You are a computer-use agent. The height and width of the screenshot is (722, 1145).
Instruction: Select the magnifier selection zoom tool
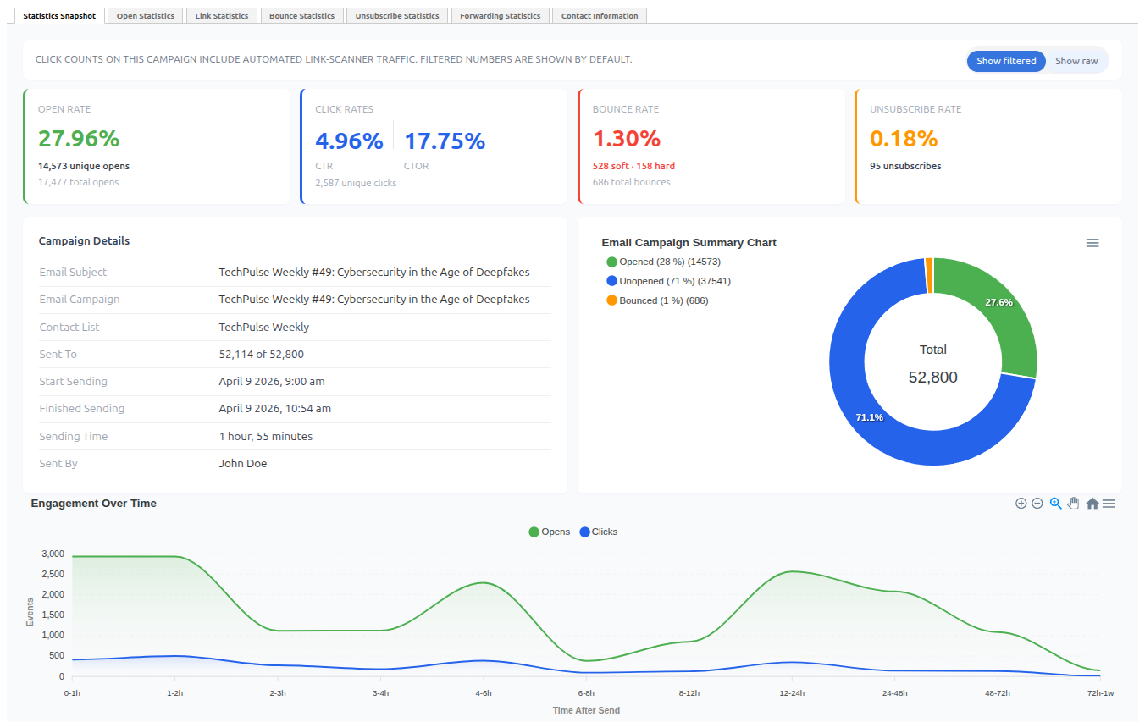[1055, 503]
